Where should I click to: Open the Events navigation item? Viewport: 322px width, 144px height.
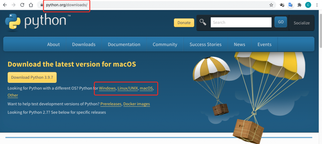pyautogui.click(x=264, y=45)
